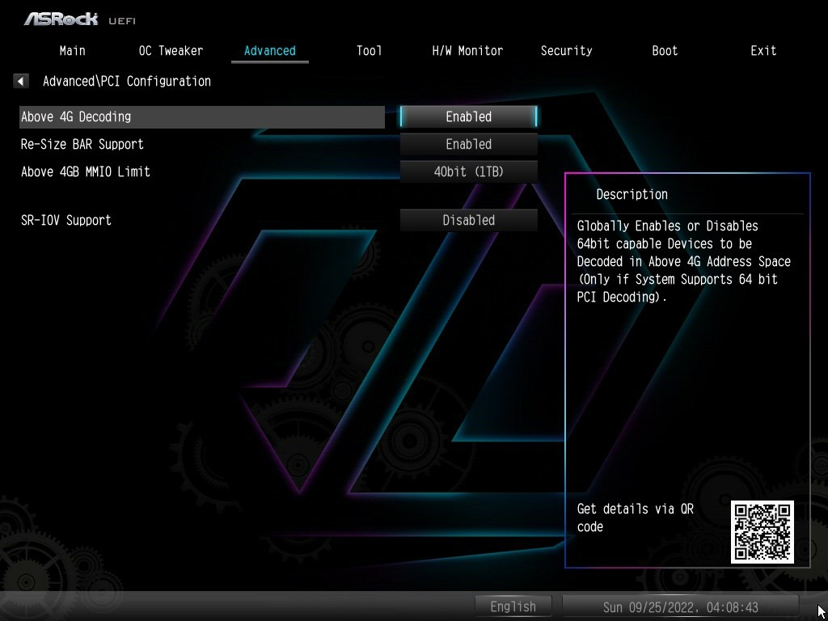Image resolution: width=828 pixels, height=621 pixels.
Task: Go to H/W Monitor tab
Action: 467,50
